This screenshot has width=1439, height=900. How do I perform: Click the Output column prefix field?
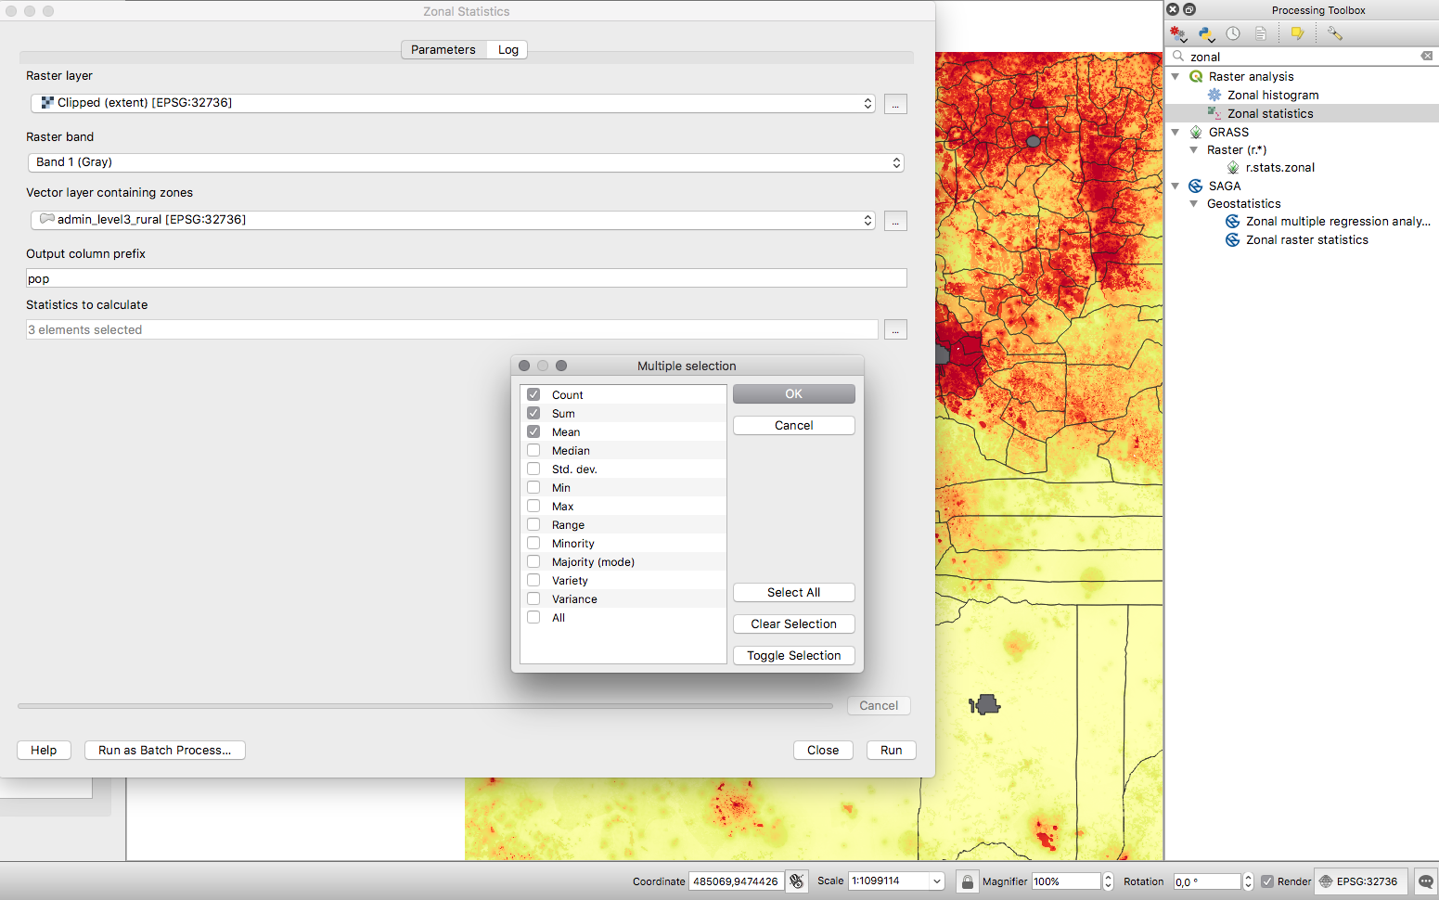pos(466,278)
